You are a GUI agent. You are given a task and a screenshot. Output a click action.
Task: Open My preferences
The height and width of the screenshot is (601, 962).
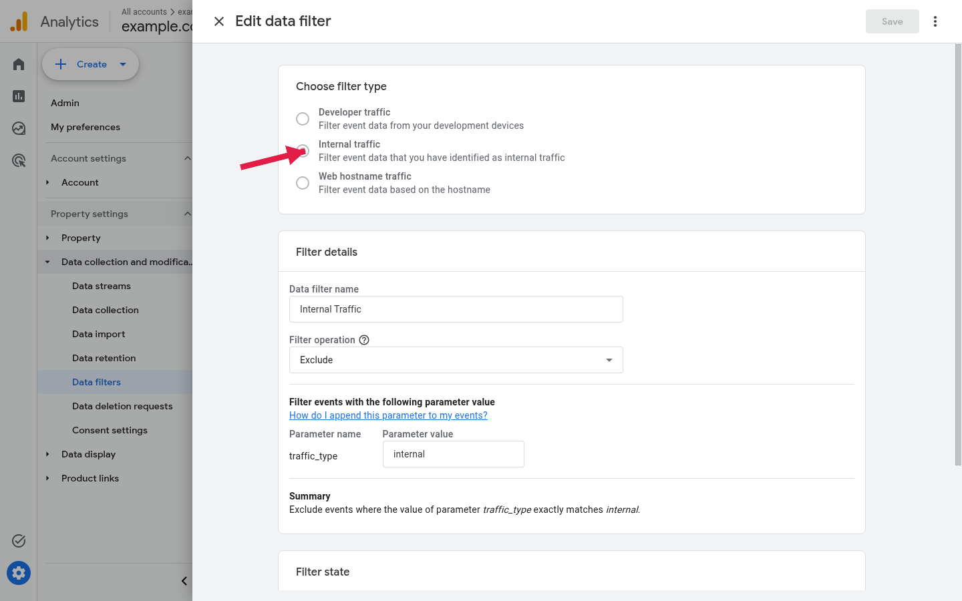[x=86, y=127]
